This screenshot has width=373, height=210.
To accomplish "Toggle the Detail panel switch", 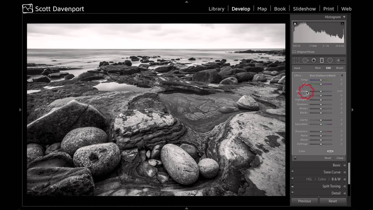I will 292,193.
